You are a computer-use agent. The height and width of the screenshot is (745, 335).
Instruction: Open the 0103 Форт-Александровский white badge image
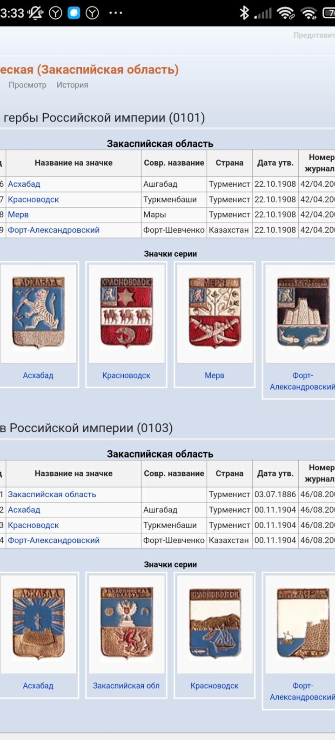pyautogui.click(x=303, y=623)
